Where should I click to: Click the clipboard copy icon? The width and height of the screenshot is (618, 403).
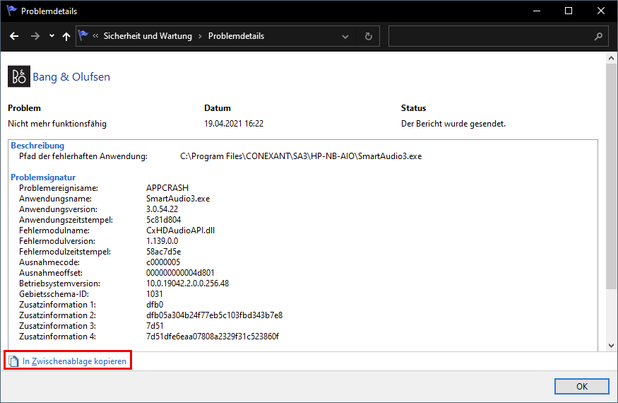(x=14, y=361)
